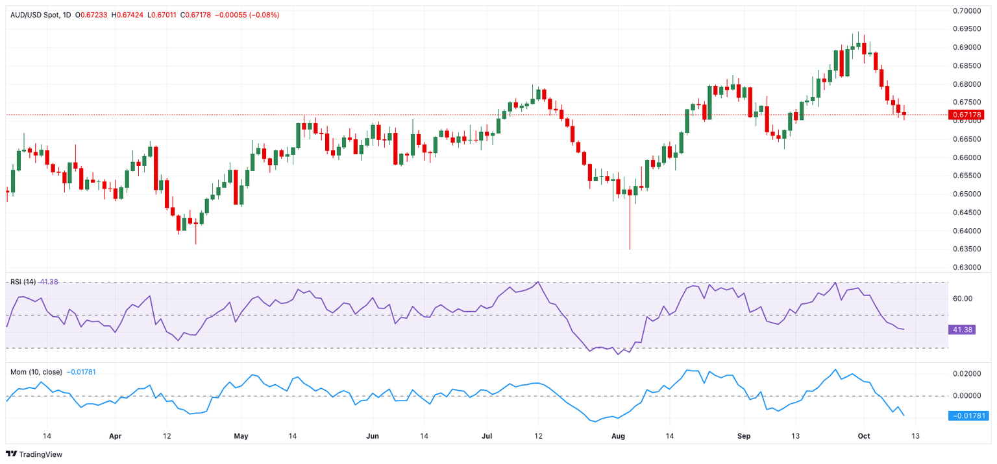Click the 0.63000 price scale label
This screenshot has width=997, height=464.
(966, 267)
